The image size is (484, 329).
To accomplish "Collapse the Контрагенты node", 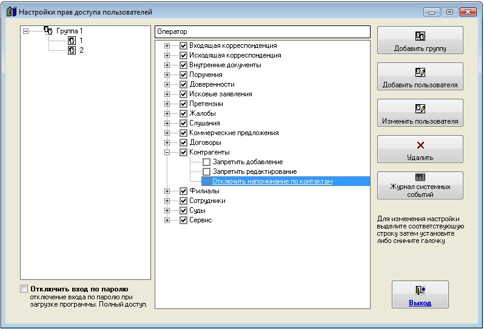I will click(x=167, y=152).
